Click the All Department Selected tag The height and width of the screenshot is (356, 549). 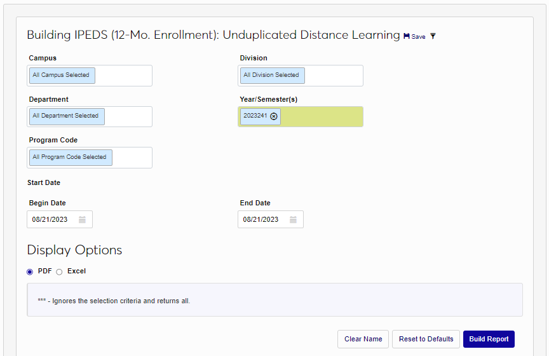click(67, 116)
